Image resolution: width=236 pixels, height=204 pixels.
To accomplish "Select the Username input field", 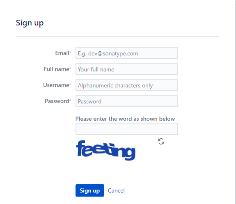I will (x=127, y=85).
